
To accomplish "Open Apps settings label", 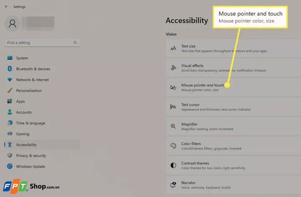I will point(20,101).
